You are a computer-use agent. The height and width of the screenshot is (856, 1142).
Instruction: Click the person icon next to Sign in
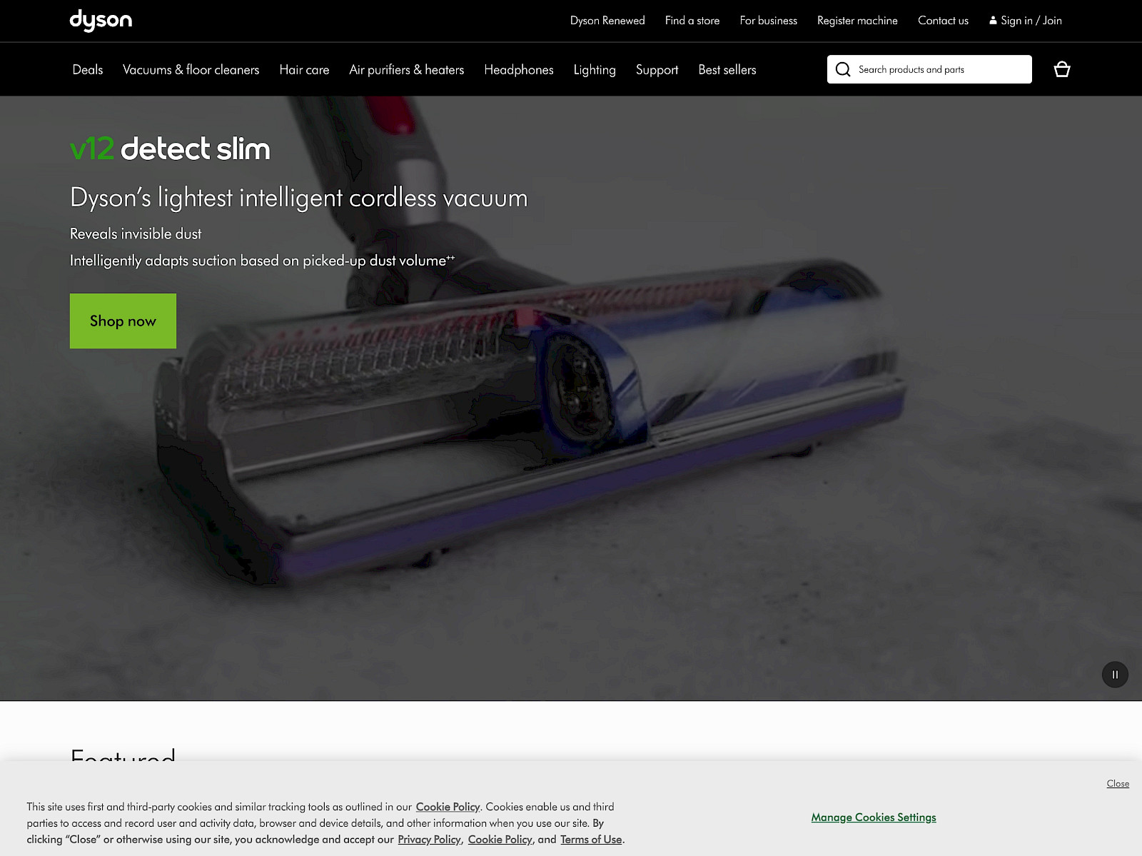pyautogui.click(x=994, y=20)
